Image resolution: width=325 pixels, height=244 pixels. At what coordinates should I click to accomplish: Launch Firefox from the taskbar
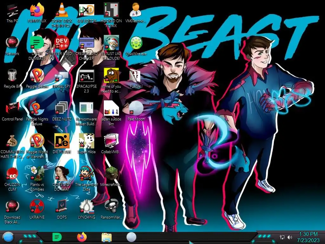(82, 237)
